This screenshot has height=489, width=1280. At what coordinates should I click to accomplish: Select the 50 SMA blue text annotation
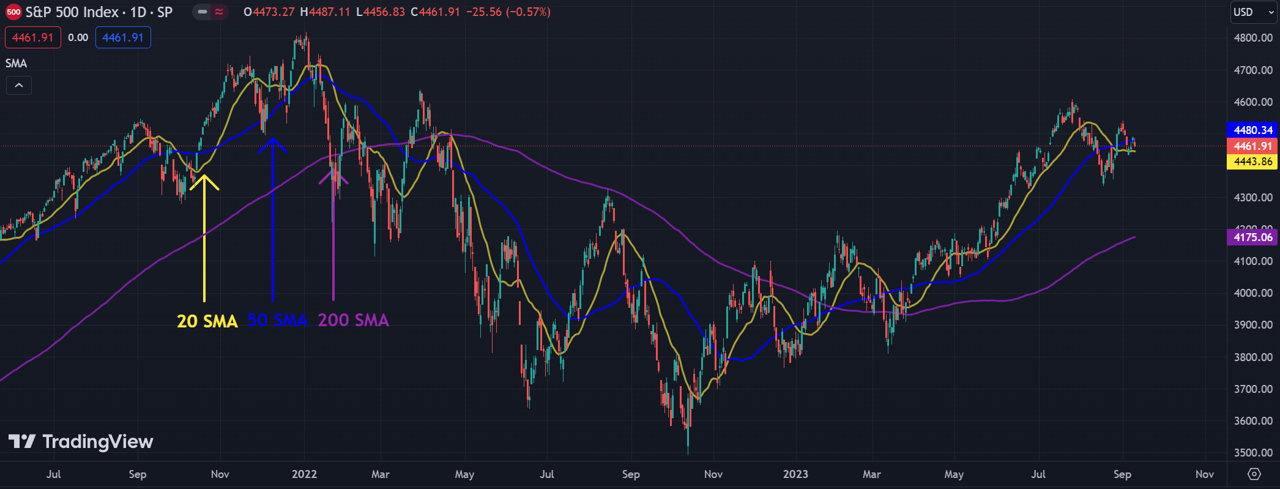point(277,320)
